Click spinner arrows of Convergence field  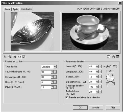[x=52, y=77]
